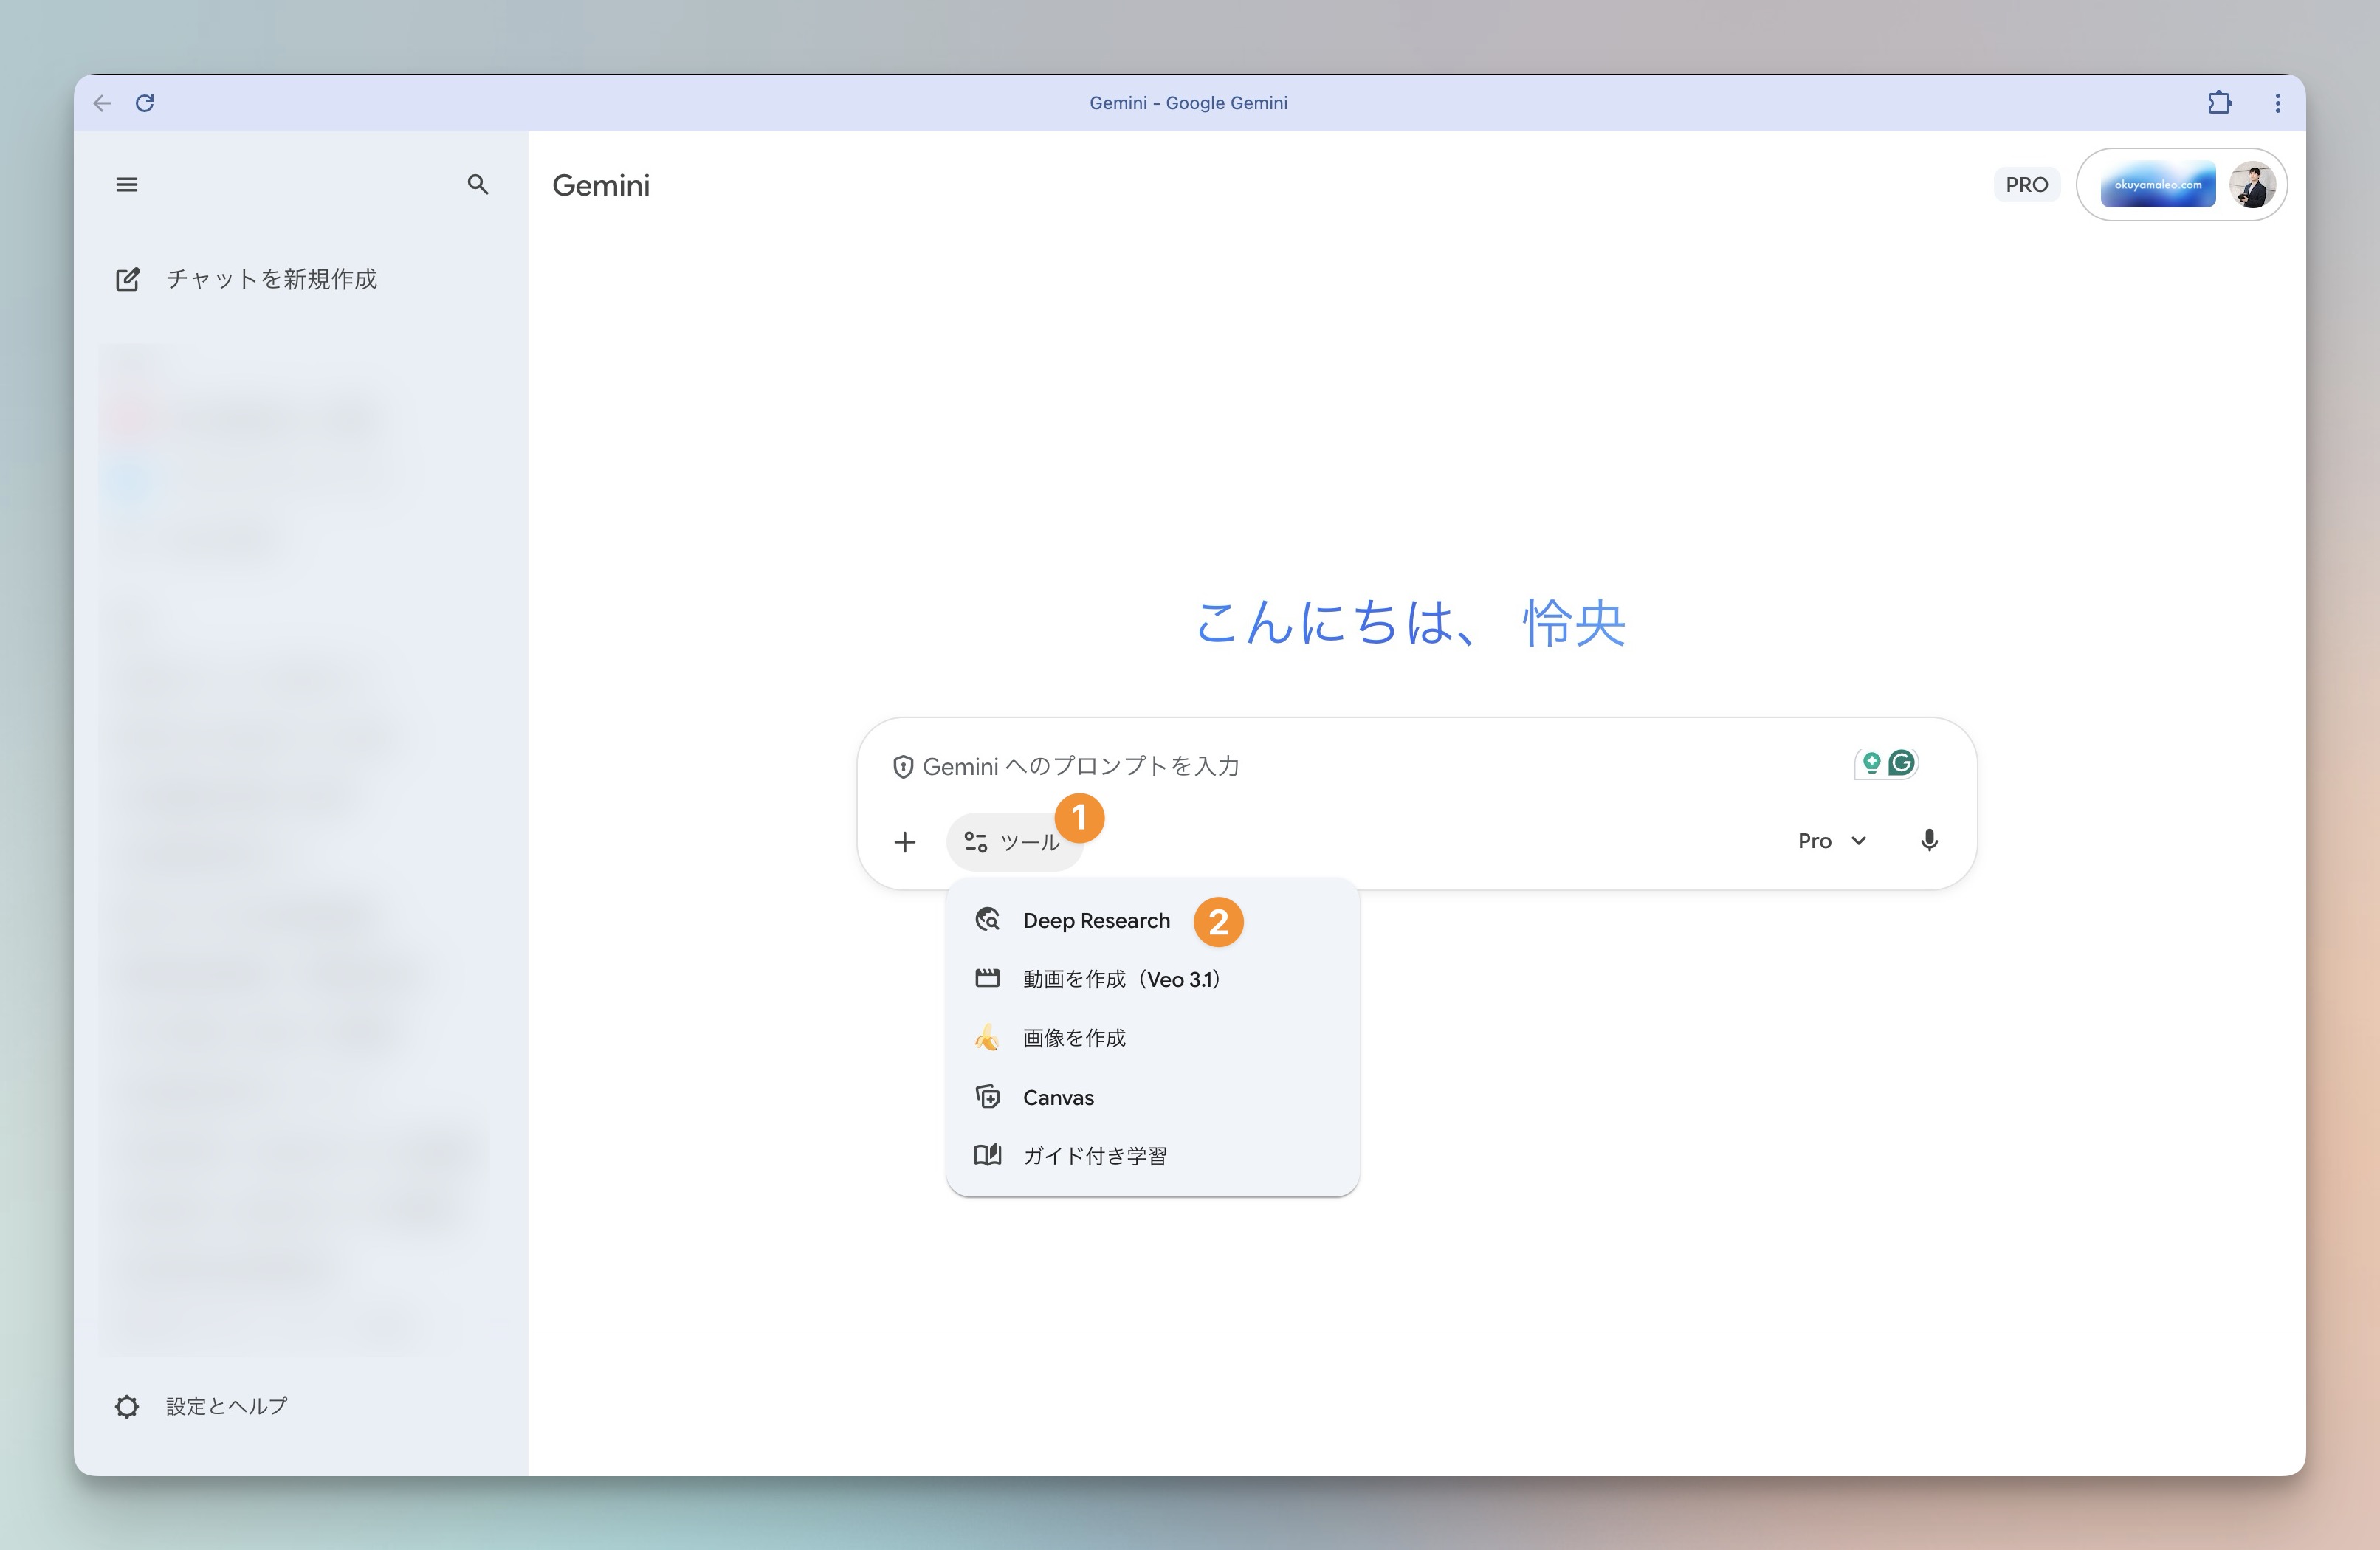The image size is (2380, 1550).
Task: Click the microphone icon for voice input
Action: pyautogui.click(x=1929, y=840)
